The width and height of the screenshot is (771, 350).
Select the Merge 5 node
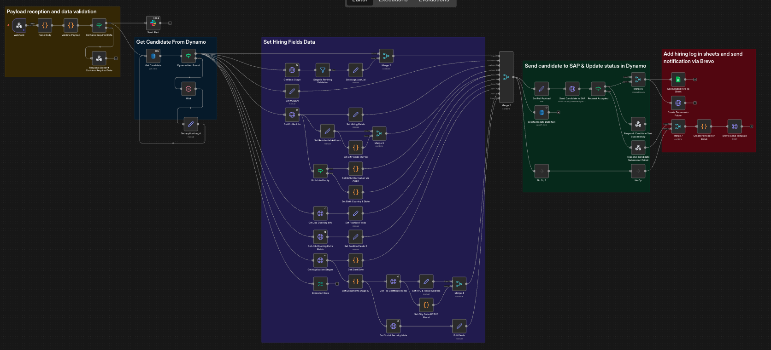click(x=506, y=77)
